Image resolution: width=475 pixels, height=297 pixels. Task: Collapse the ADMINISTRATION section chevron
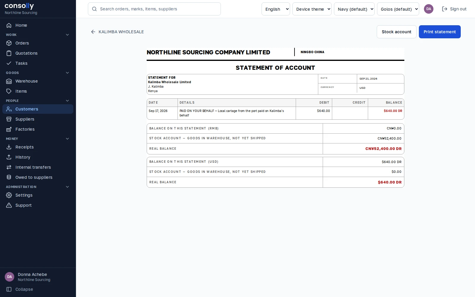(x=67, y=187)
